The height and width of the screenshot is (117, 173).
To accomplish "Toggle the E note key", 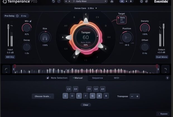I will [x=79, y=96].
